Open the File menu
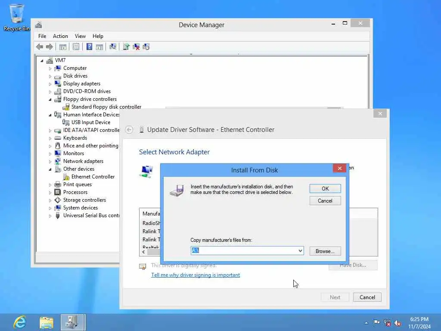This screenshot has height=331, width=441. (42, 36)
